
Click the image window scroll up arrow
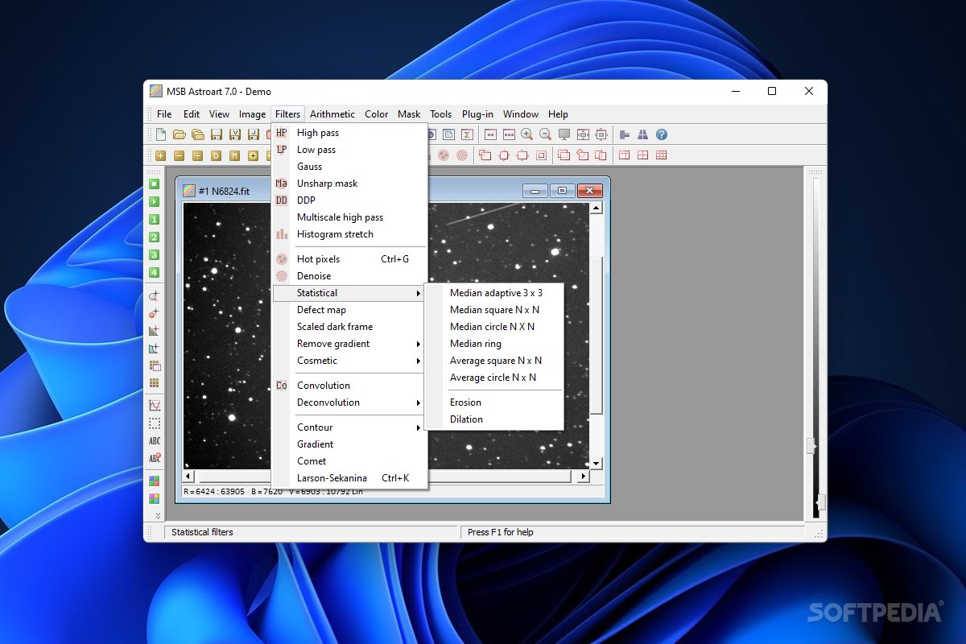(596, 208)
